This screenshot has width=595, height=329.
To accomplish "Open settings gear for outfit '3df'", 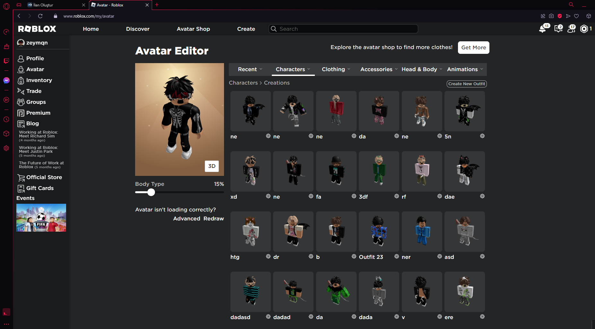I will [x=397, y=196].
